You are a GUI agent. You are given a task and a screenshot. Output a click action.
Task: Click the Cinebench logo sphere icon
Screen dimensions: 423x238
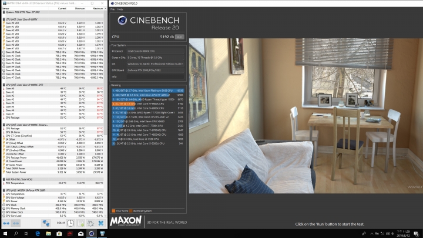pyautogui.click(x=122, y=20)
